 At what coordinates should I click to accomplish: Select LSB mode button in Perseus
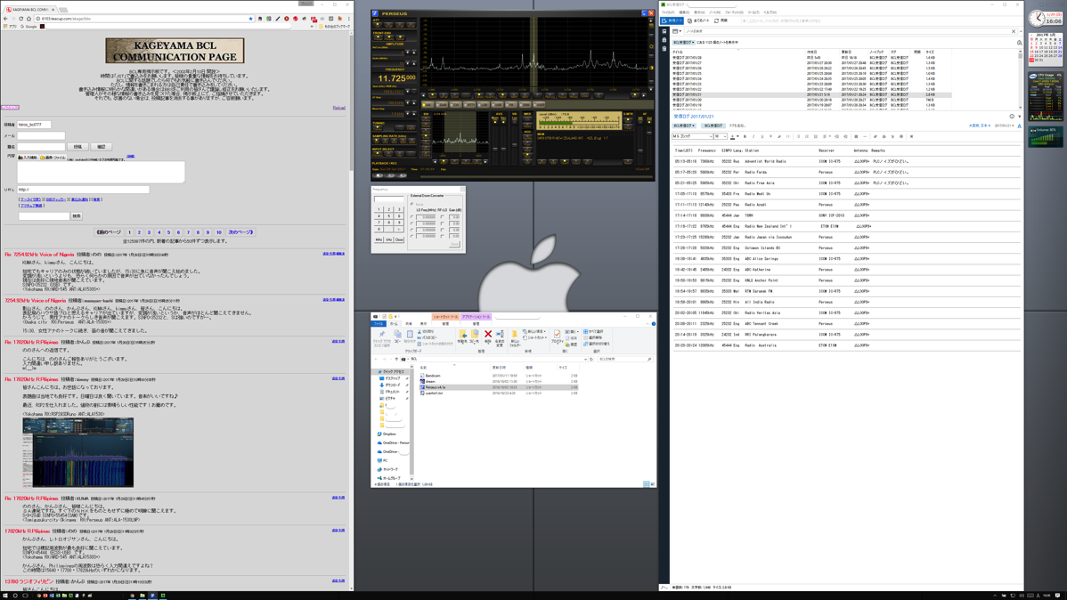point(483,105)
